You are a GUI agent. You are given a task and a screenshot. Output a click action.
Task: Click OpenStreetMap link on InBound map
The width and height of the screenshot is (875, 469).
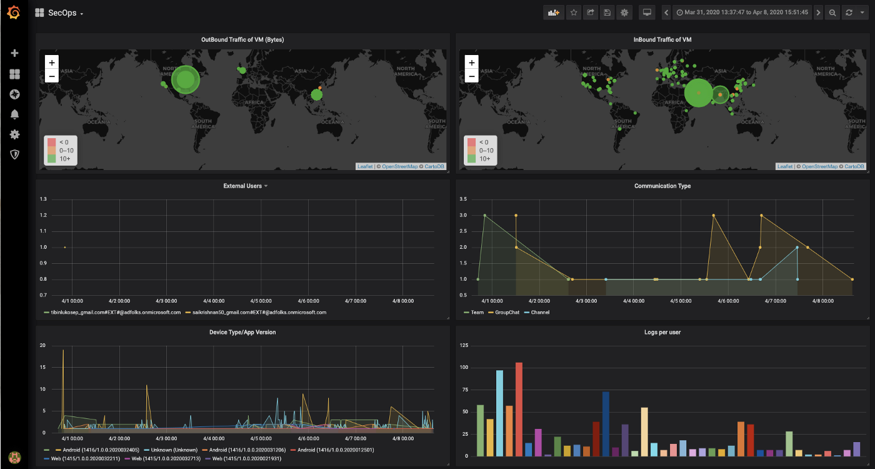(x=819, y=166)
